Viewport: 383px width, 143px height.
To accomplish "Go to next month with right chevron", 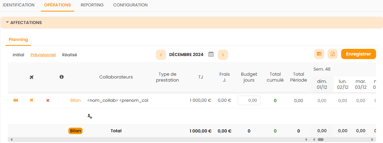I will [x=223, y=55].
